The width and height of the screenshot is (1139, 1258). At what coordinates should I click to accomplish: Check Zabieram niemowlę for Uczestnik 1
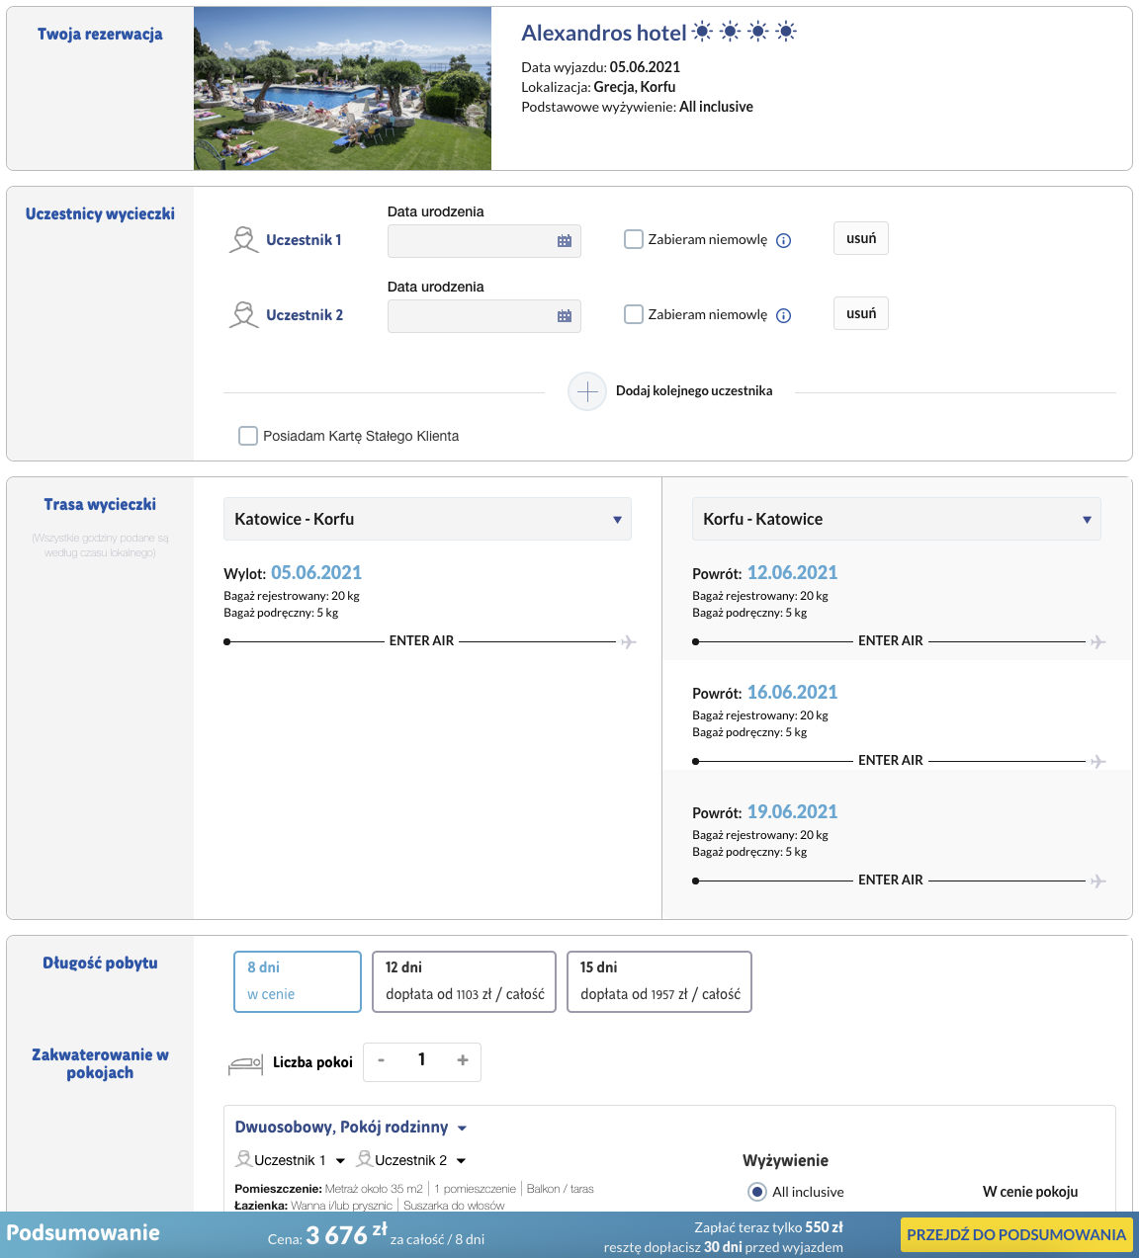pyautogui.click(x=634, y=239)
